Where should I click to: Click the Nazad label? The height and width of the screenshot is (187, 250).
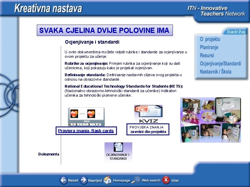(x=73, y=180)
